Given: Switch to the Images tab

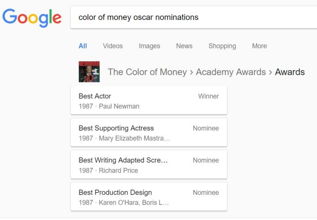Looking at the screenshot, I should (x=149, y=46).
